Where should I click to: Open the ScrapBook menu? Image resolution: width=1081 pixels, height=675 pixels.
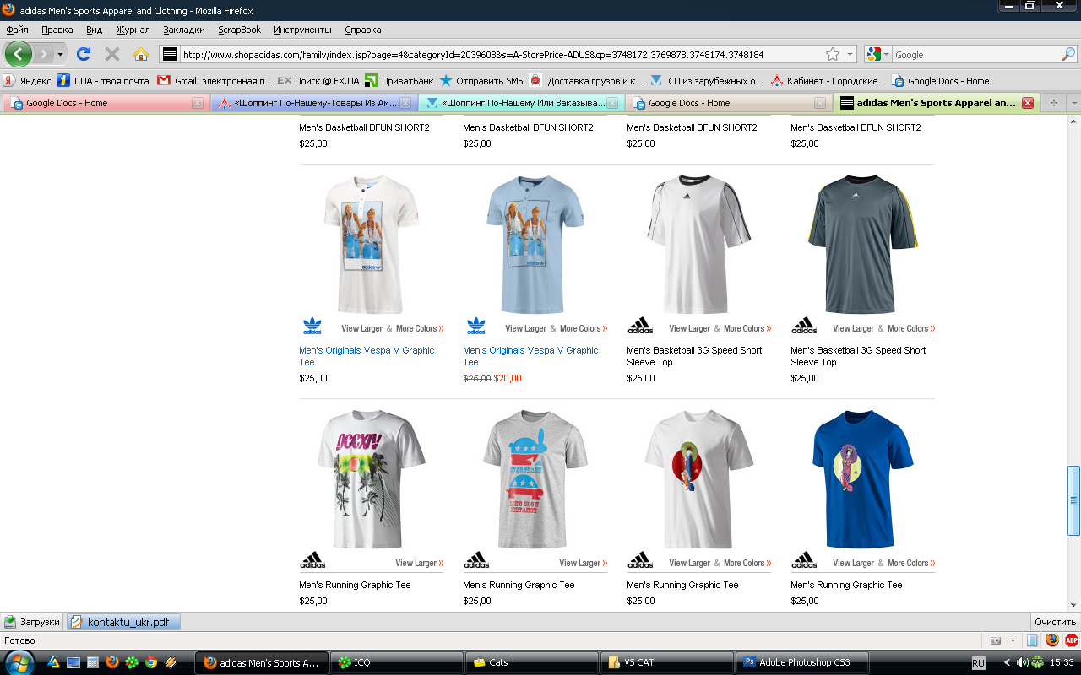pyautogui.click(x=240, y=30)
